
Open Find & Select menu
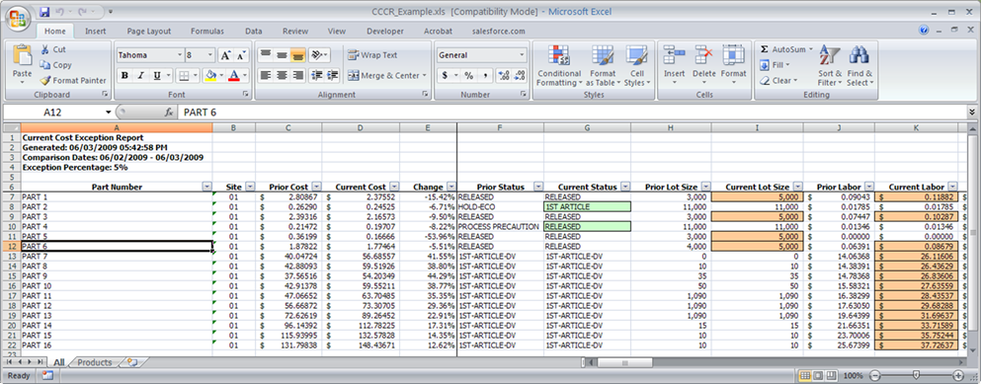pos(859,66)
